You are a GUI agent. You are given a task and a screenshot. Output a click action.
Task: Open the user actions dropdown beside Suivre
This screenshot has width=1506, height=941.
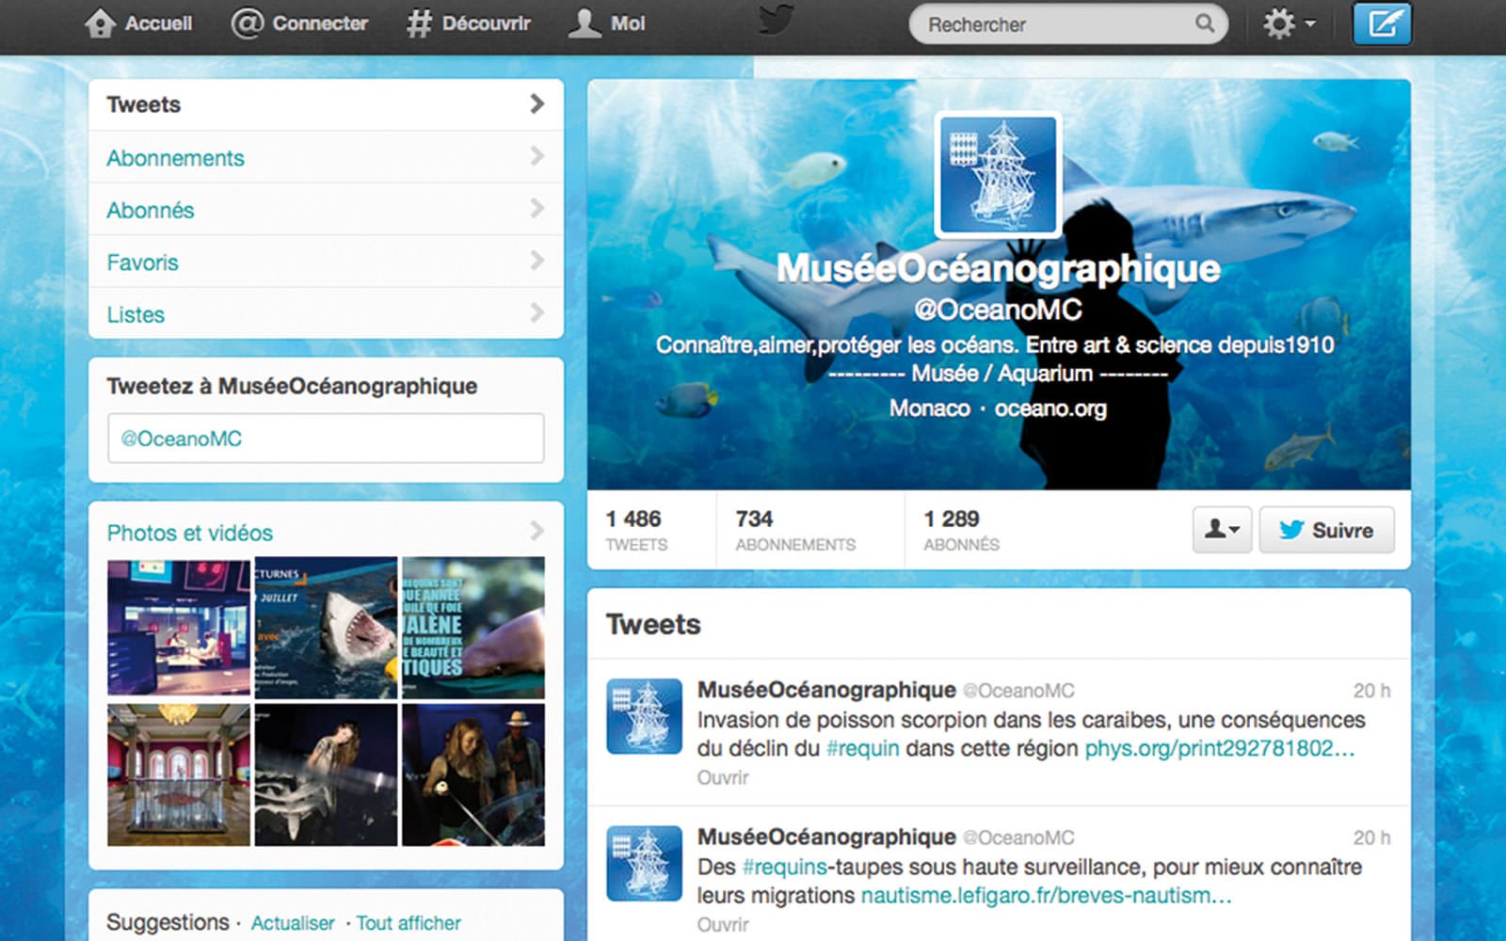1221,530
